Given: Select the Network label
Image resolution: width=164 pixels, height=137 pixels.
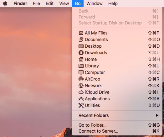Looking at the screenshot, I should pyautogui.click(x=93, y=86).
